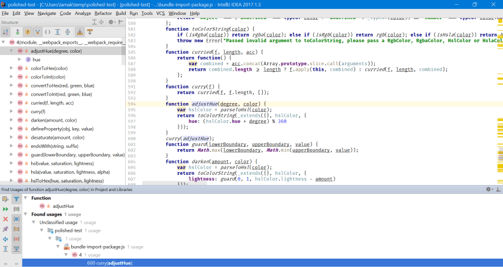Toggle Autoscroll from Source in Structure panel
503x267 pixels.
90,32
